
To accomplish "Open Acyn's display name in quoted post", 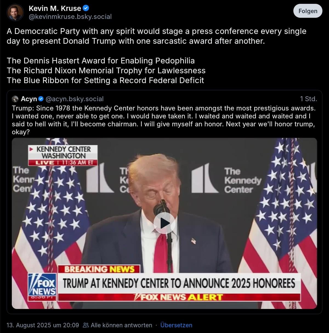I will tap(29, 99).
